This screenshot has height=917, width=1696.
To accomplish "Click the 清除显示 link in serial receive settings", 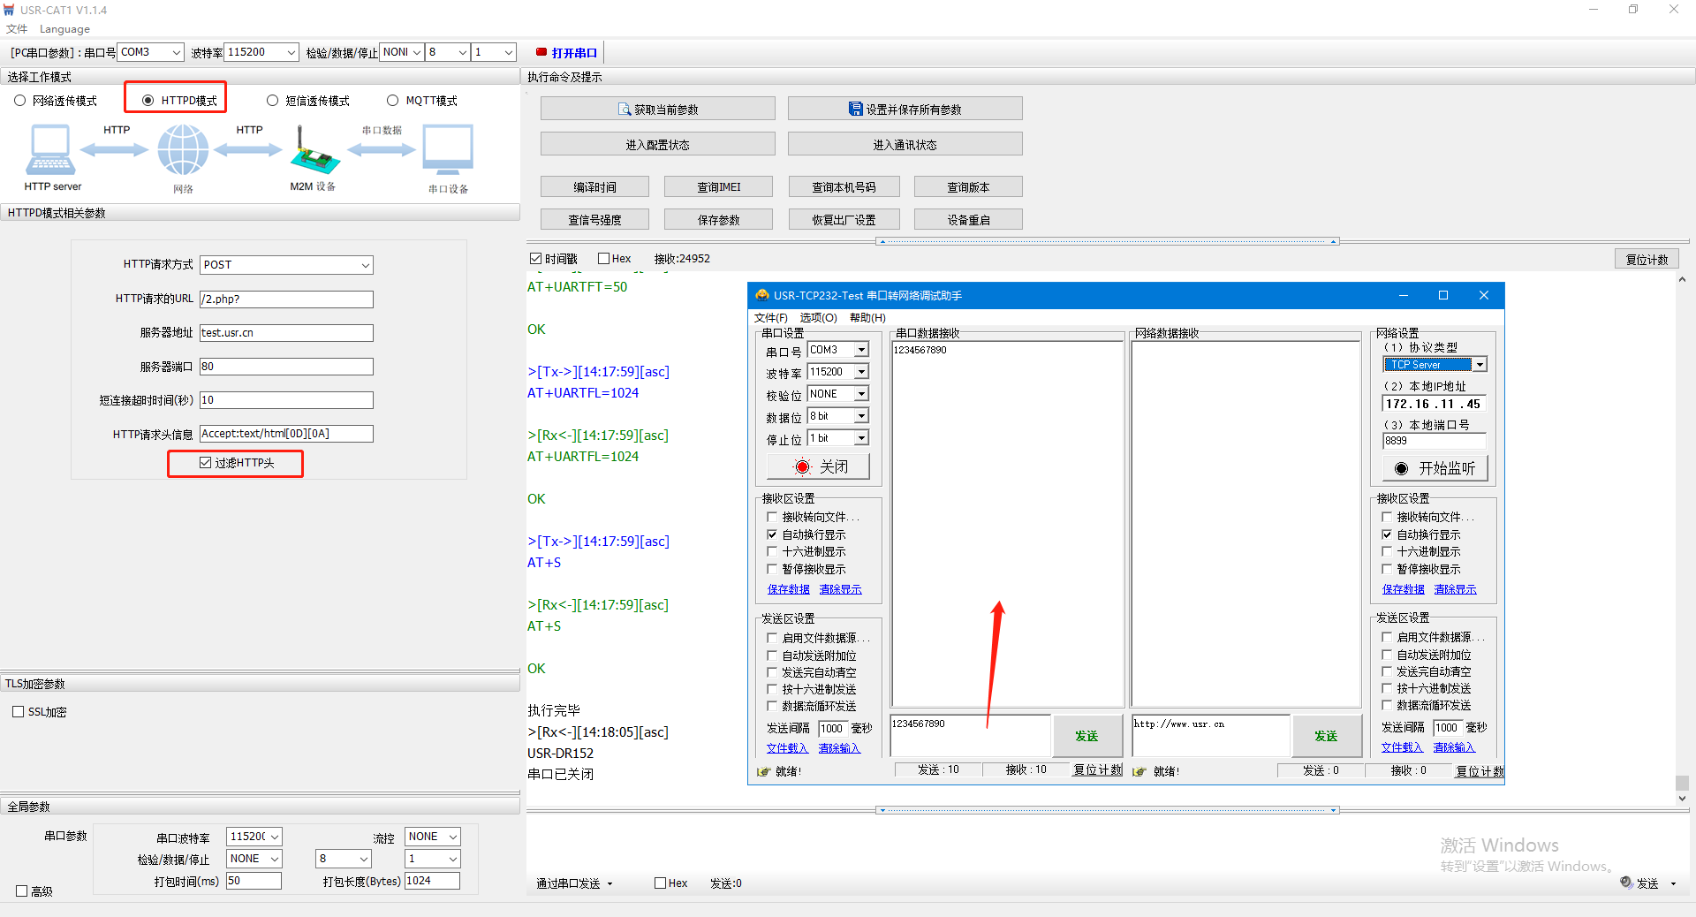I will click(840, 589).
